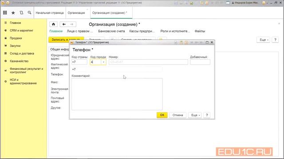This screenshot has width=284, height=159.
Task: Click Факс: label on organization form
Action: pyautogui.click(x=54, y=82)
